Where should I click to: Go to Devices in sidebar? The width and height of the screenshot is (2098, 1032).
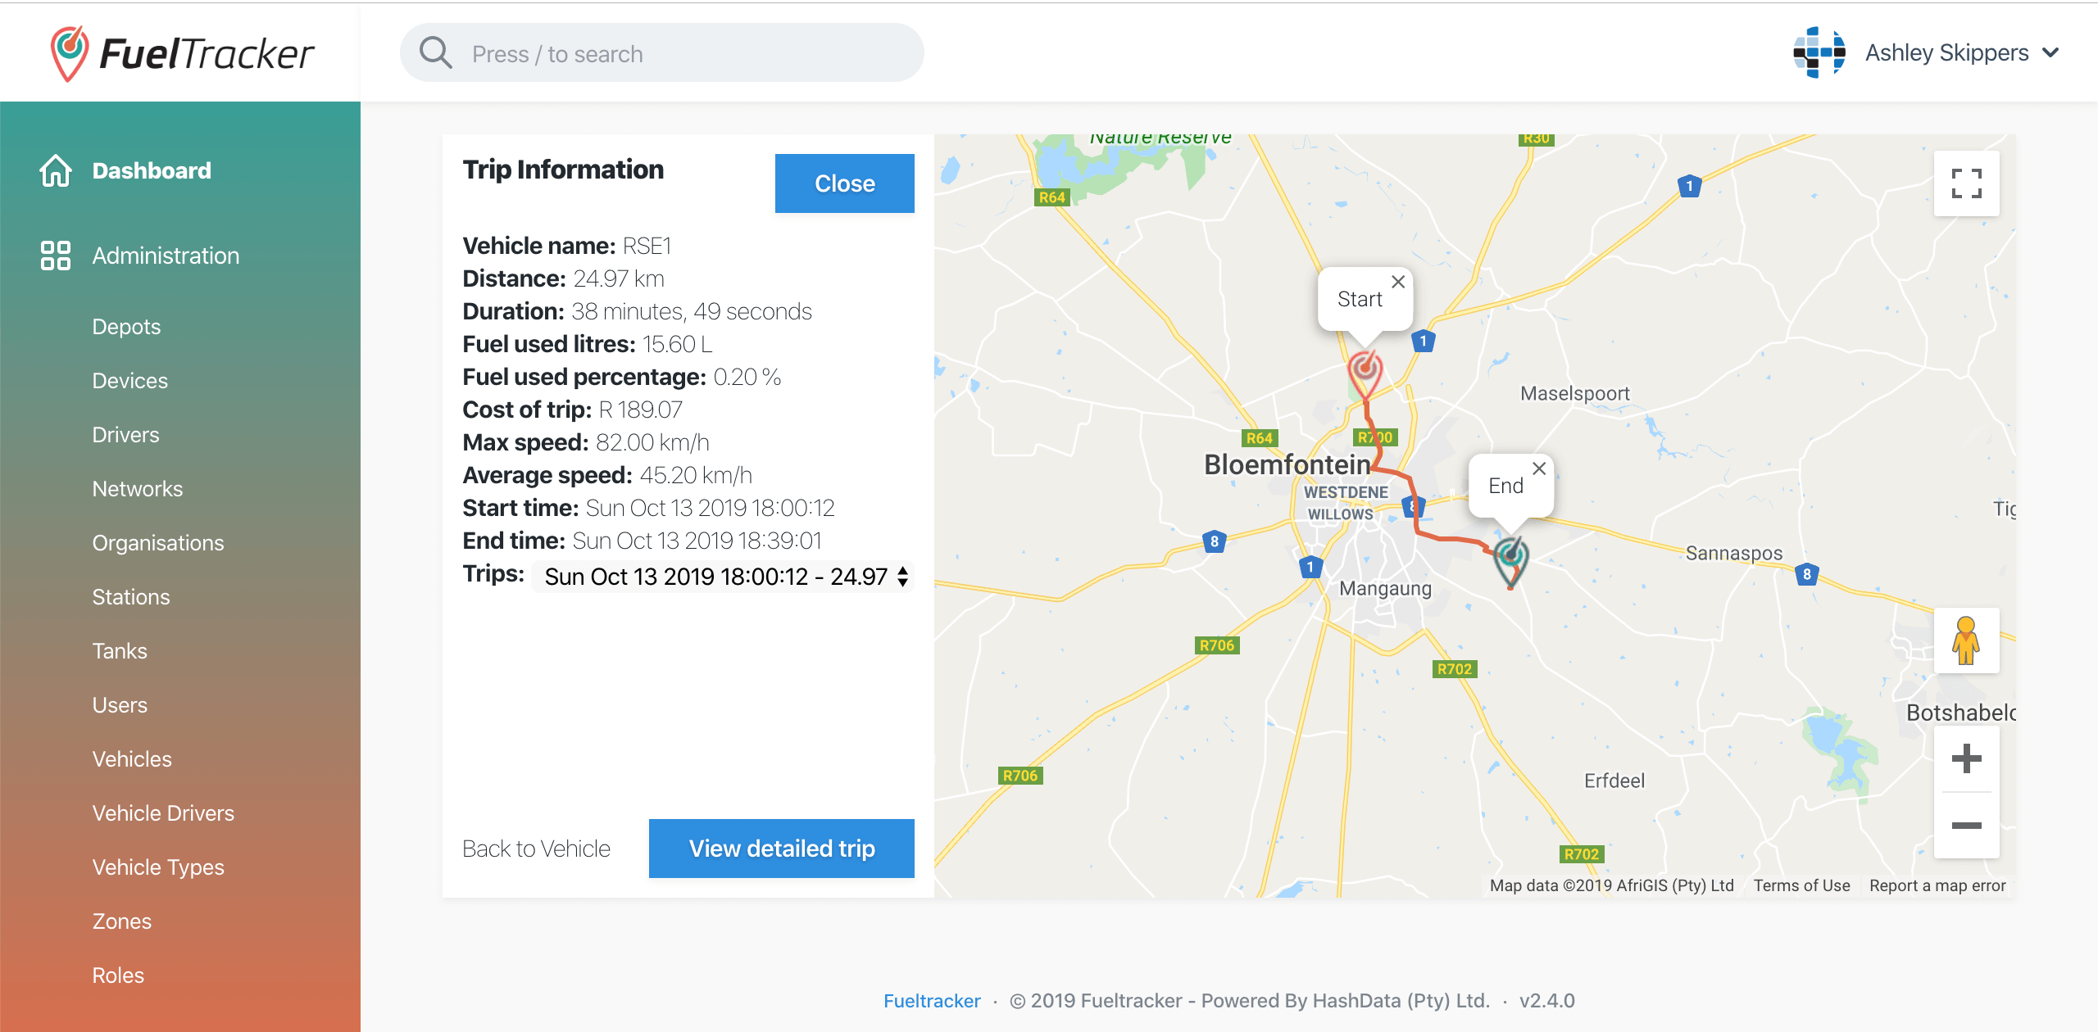click(129, 381)
